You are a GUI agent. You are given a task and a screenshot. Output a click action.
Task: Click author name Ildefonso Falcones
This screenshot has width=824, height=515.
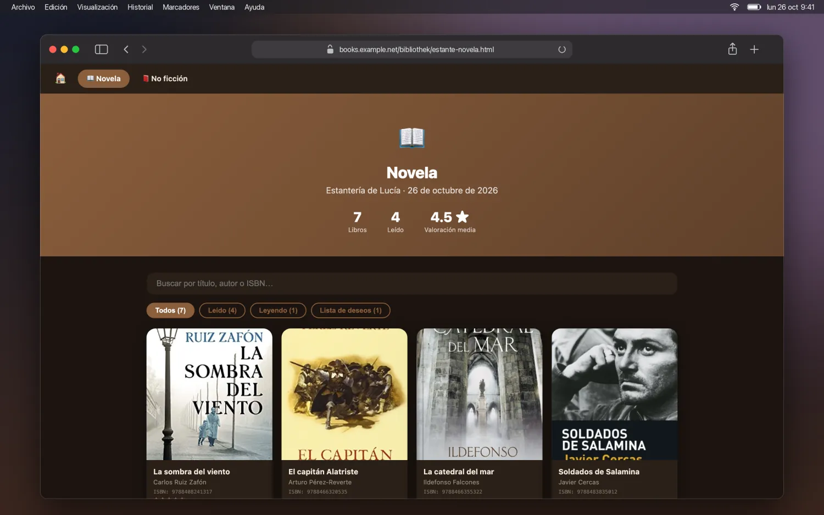point(451,482)
